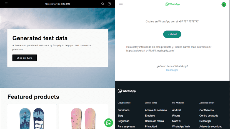The height and width of the screenshot is (129, 230).
Task: Open Centro de marca footer link
Action: point(154,121)
